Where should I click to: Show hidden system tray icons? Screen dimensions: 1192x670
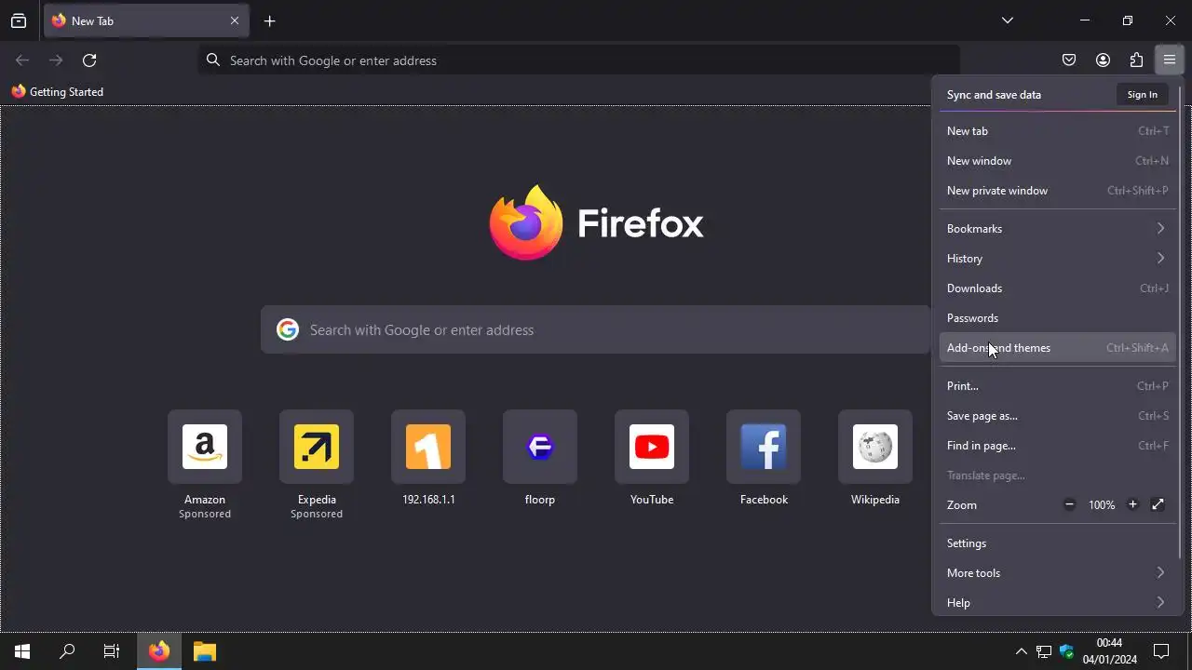pyautogui.click(x=1022, y=651)
